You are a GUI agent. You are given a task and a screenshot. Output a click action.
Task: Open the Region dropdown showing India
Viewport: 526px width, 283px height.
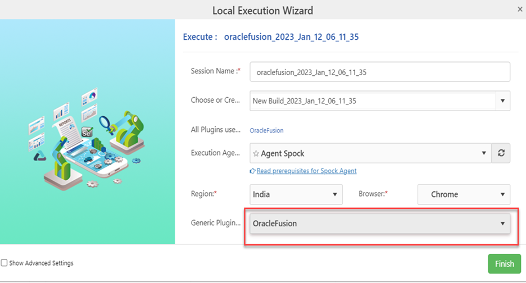tap(296, 194)
